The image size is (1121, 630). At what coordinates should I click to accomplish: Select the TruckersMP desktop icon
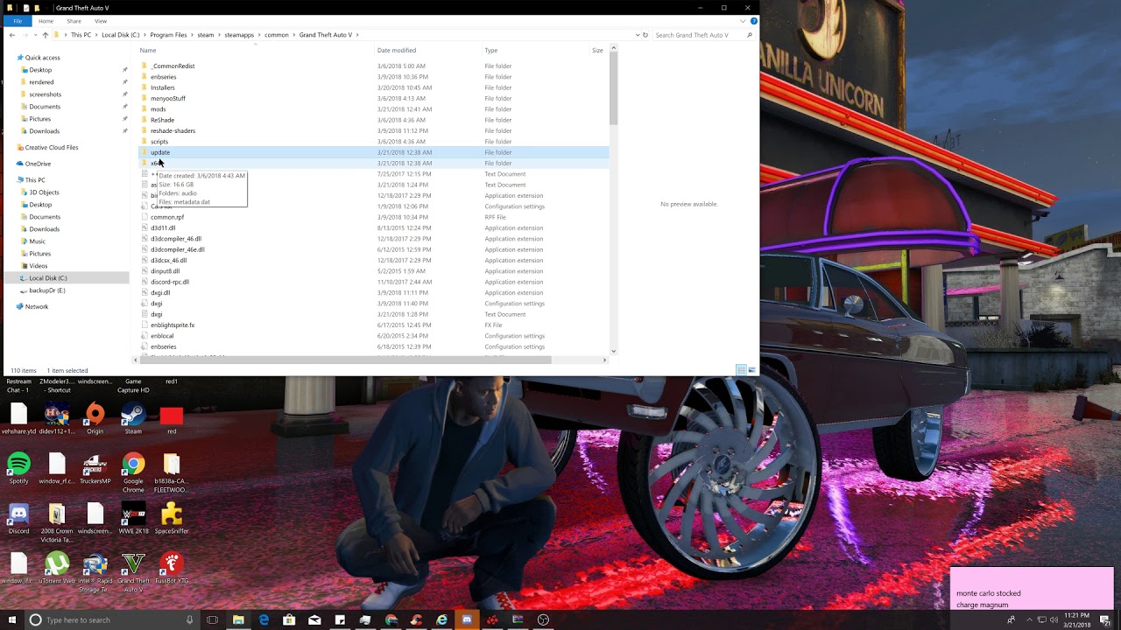[95, 468]
